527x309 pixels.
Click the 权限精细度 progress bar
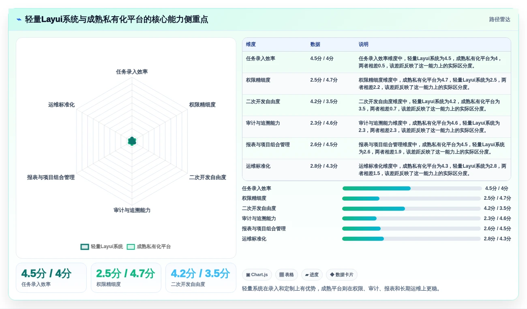pyautogui.click(x=411, y=199)
